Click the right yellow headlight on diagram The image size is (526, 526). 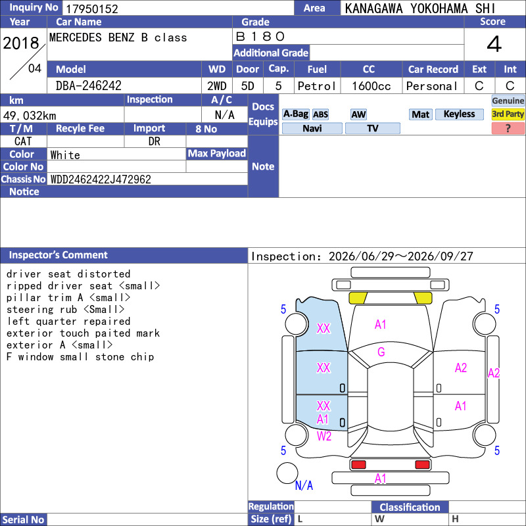pyautogui.click(x=423, y=298)
